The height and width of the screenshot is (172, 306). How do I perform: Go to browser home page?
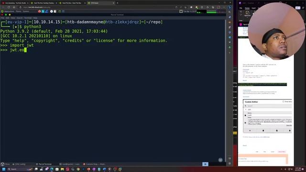(x=14, y=7)
